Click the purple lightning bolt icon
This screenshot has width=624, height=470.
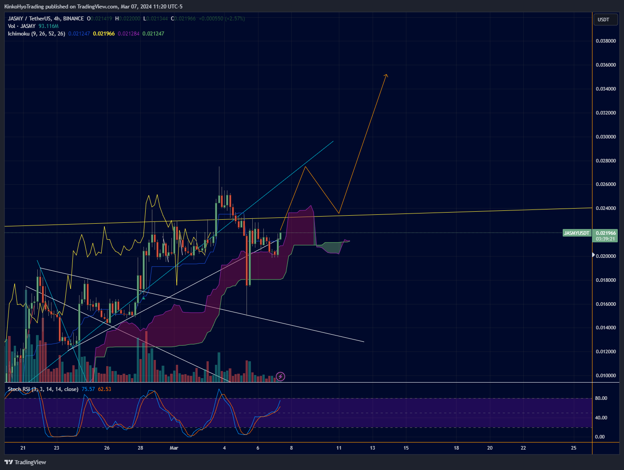[x=280, y=377]
